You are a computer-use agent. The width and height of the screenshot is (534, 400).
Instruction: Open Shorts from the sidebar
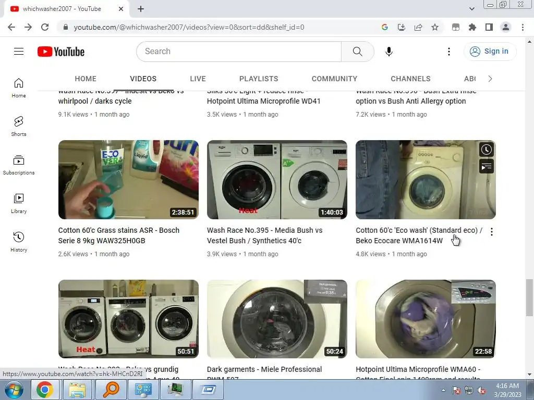(x=19, y=126)
